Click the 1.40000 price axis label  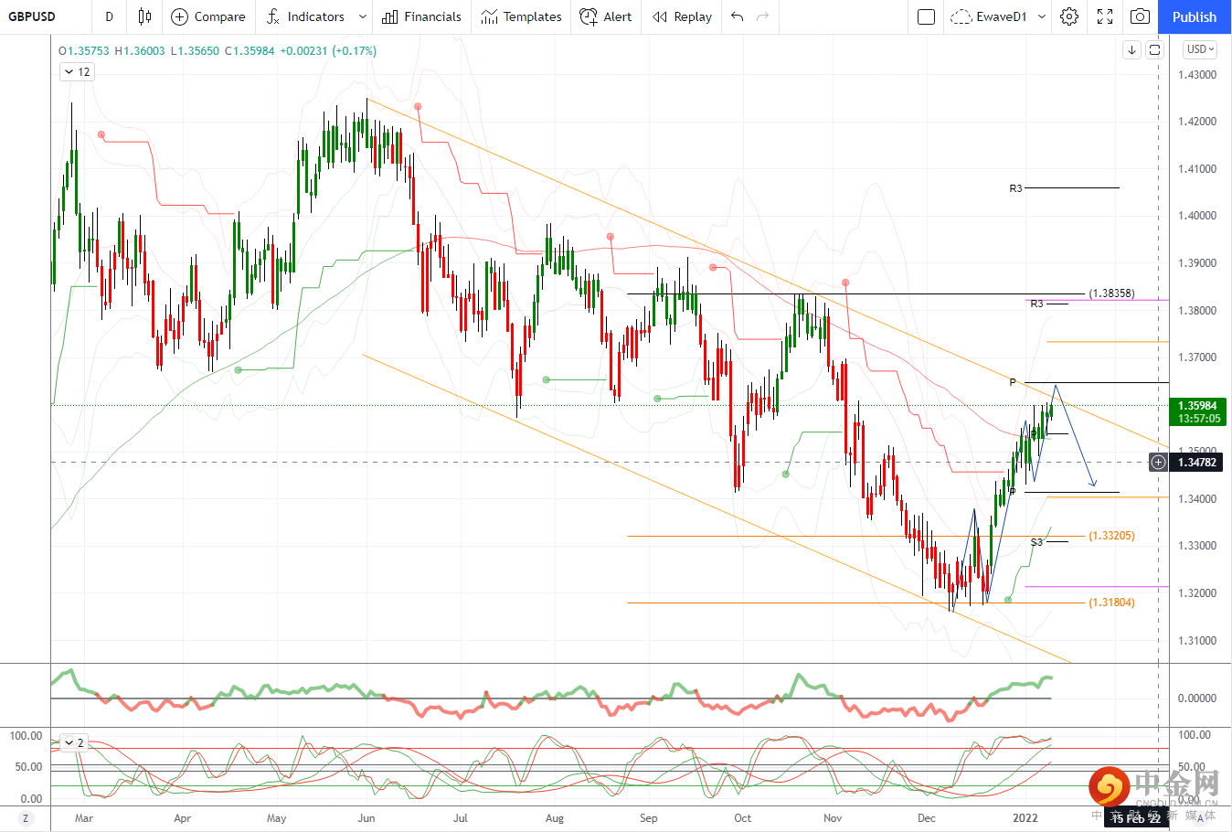[x=1197, y=216]
